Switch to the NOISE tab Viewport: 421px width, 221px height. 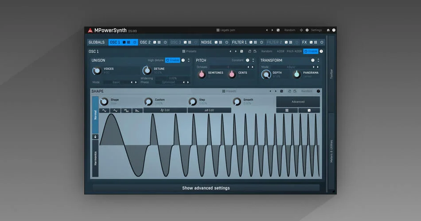(207, 42)
